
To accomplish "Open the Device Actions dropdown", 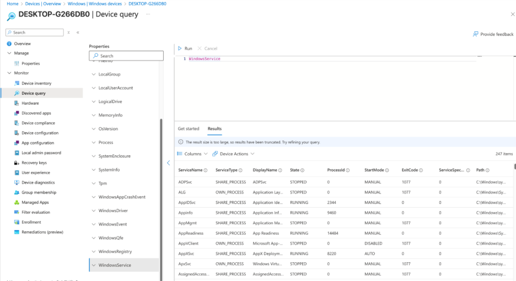I will pos(234,154).
